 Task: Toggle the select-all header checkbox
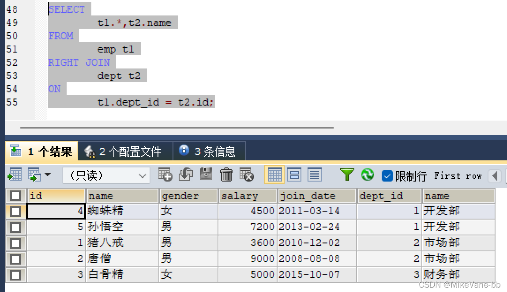click(15, 196)
